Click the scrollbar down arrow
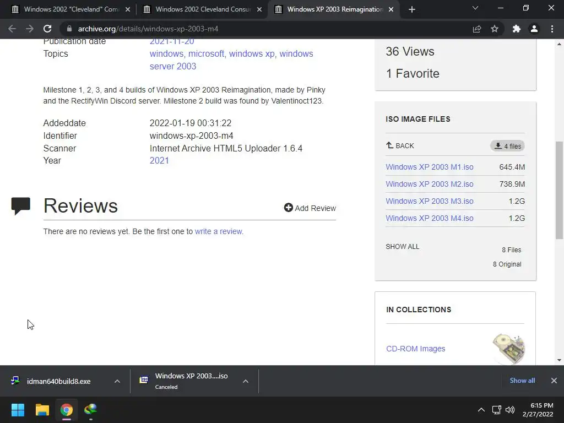 559,360
